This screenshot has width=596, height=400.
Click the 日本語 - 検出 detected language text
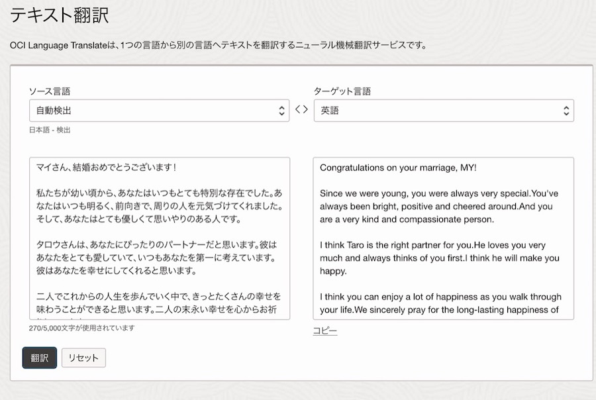tap(50, 130)
